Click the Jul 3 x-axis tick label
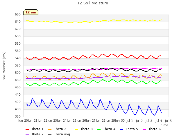This screenshot has width=186, height=140. tap(149, 121)
